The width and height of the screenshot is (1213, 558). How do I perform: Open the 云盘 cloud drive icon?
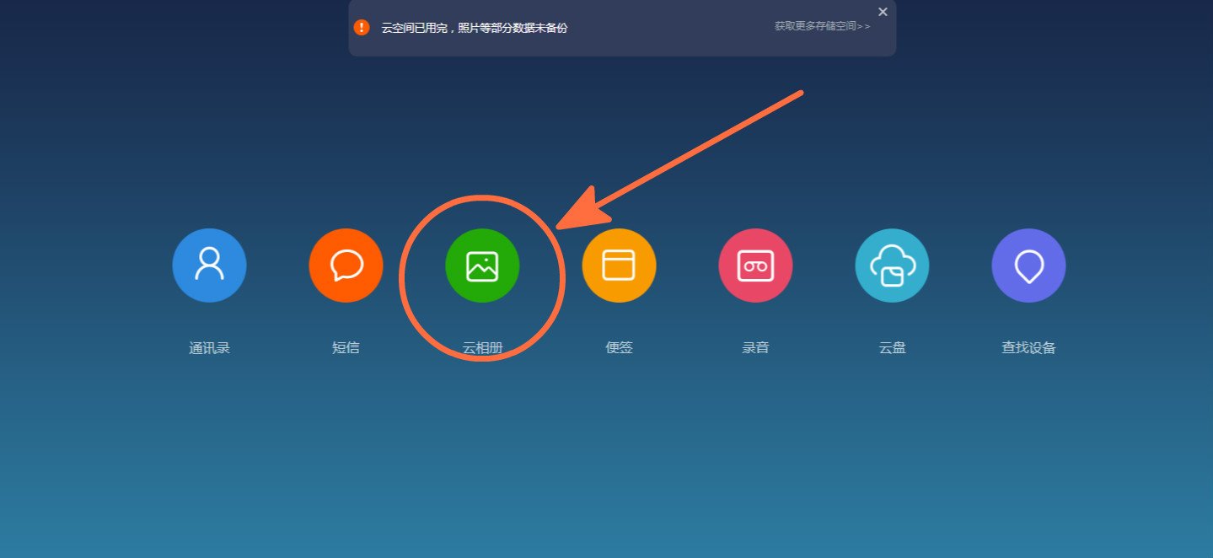[x=892, y=265]
